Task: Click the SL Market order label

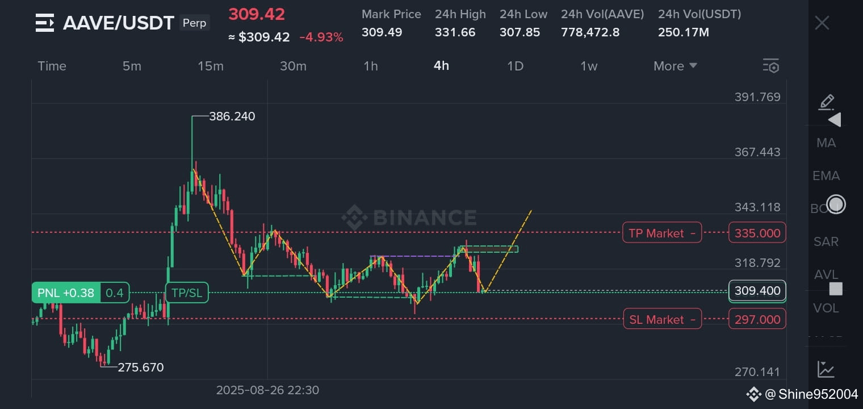Action: point(662,319)
